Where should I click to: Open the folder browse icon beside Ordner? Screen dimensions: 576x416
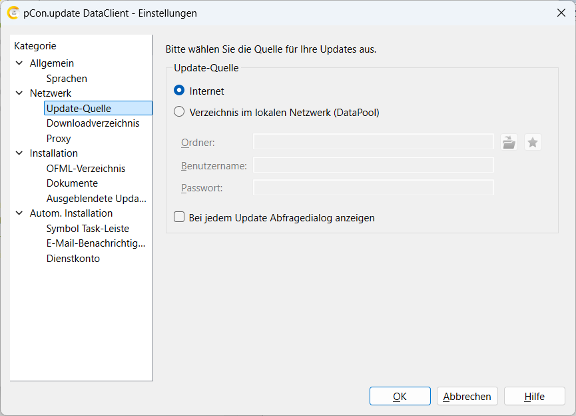509,143
